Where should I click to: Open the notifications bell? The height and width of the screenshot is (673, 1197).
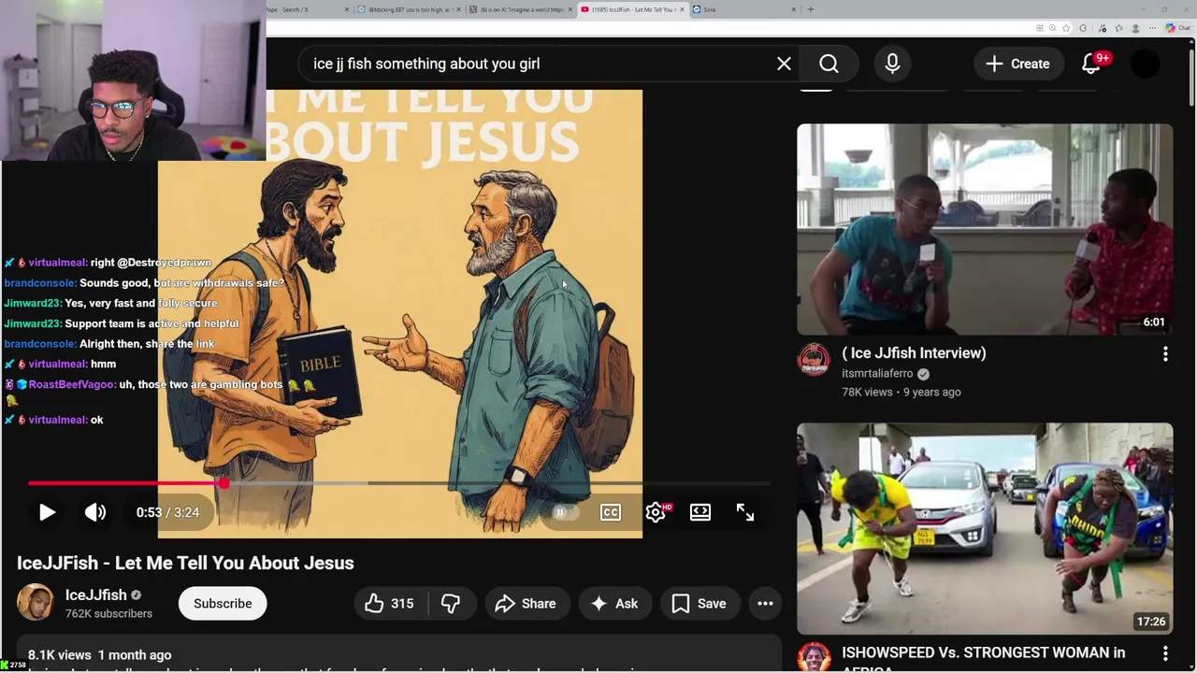click(x=1091, y=64)
